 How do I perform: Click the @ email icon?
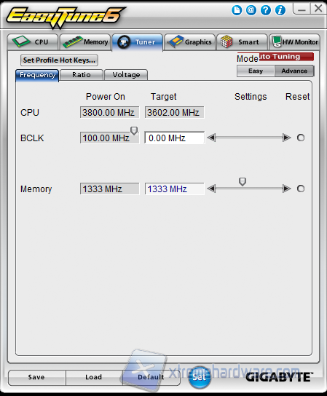coord(251,10)
